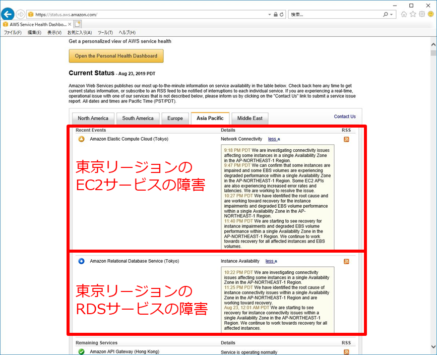Click the page scrollbar down arrow
Screen dimensions: 437x355
433,346
